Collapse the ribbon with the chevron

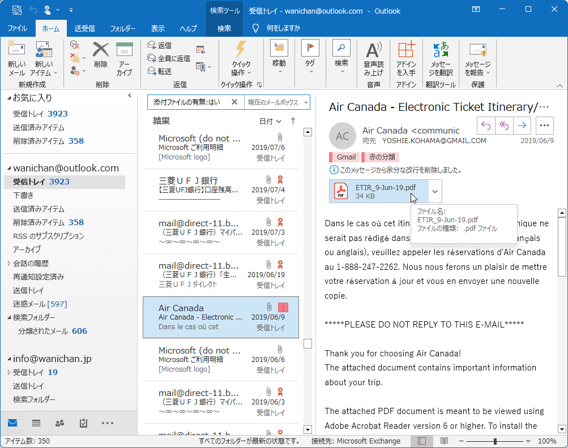(x=560, y=86)
